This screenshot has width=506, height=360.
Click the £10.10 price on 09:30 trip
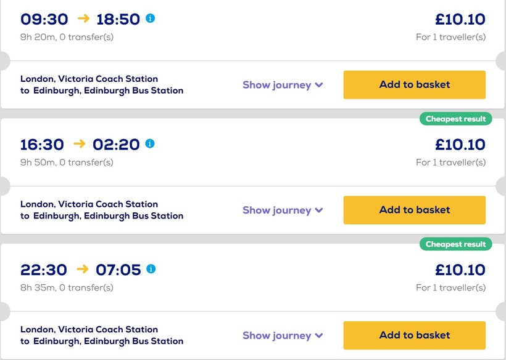pyautogui.click(x=460, y=19)
